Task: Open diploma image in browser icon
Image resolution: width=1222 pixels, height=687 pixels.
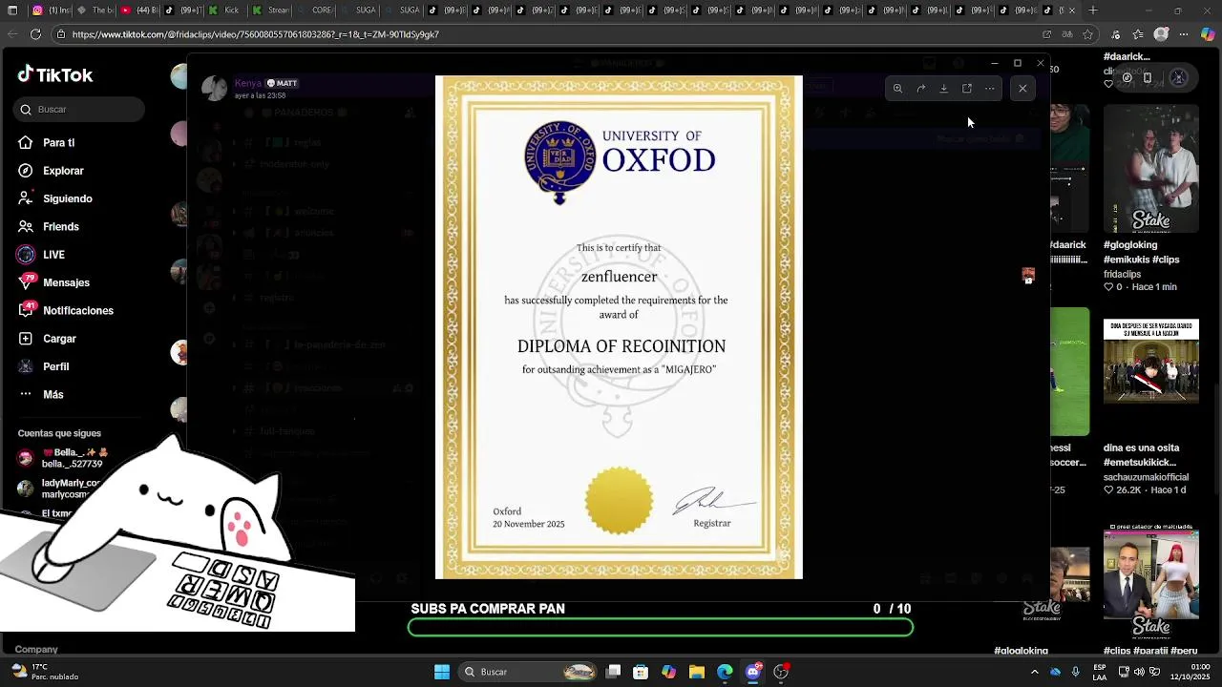Action: point(966,89)
